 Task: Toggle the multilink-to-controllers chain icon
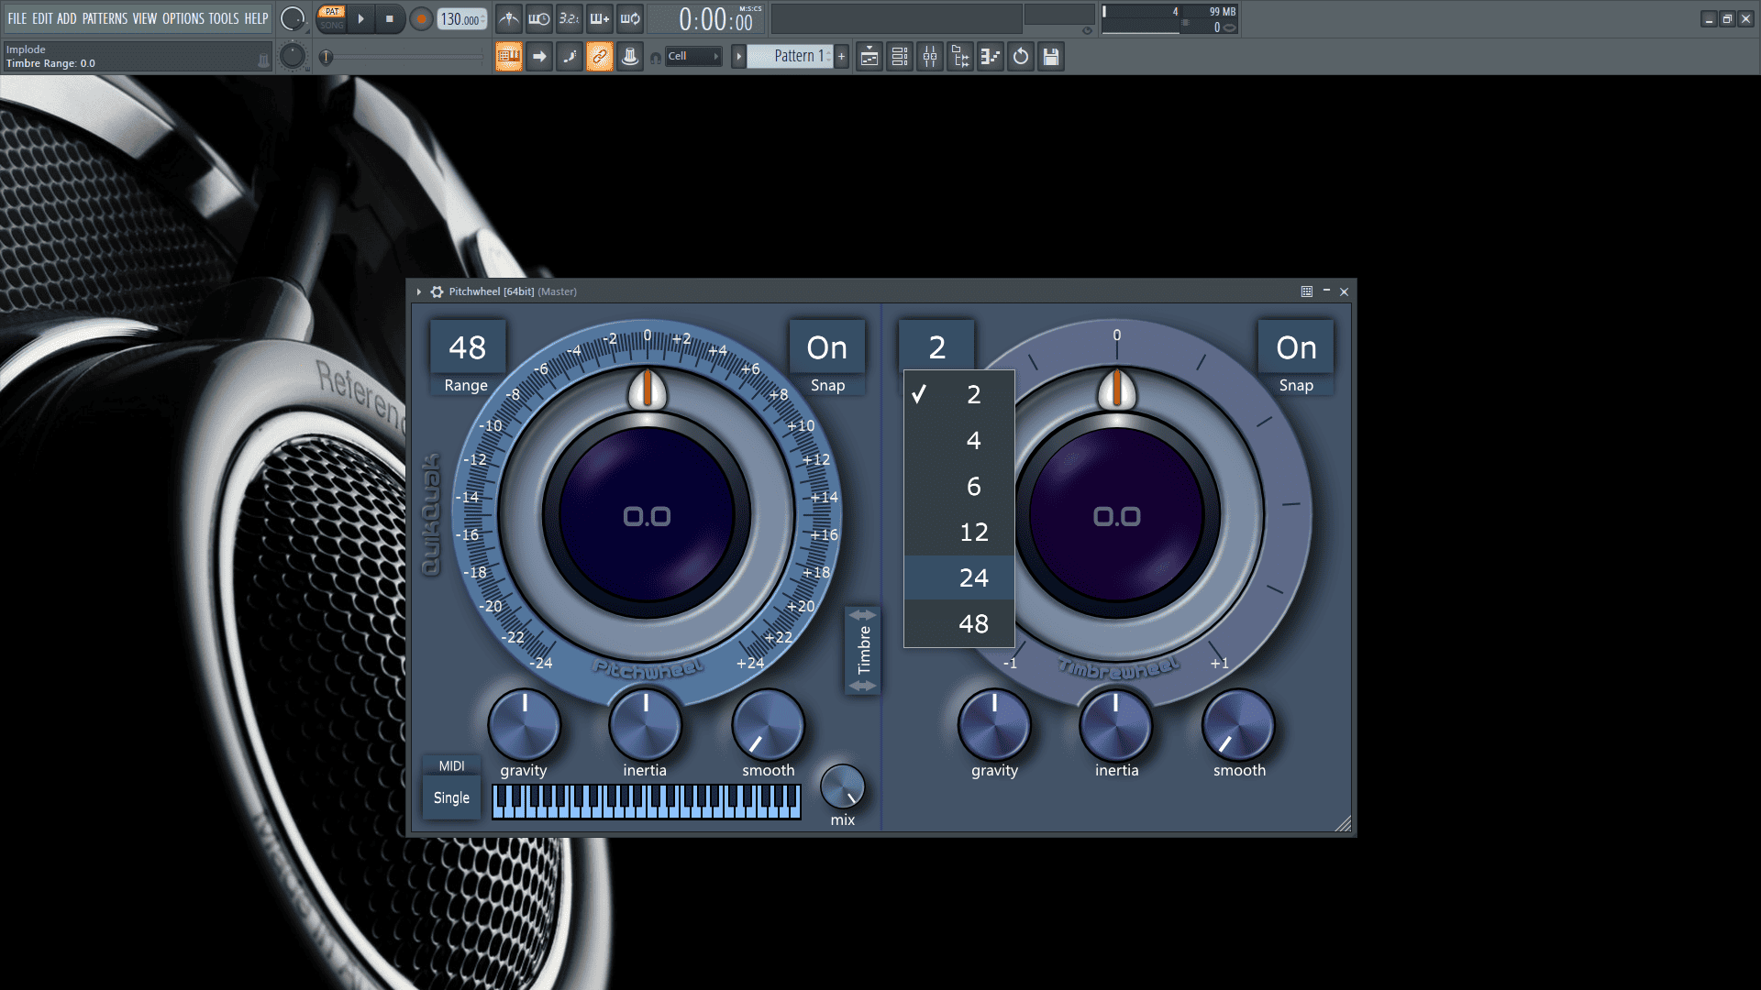click(600, 56)
